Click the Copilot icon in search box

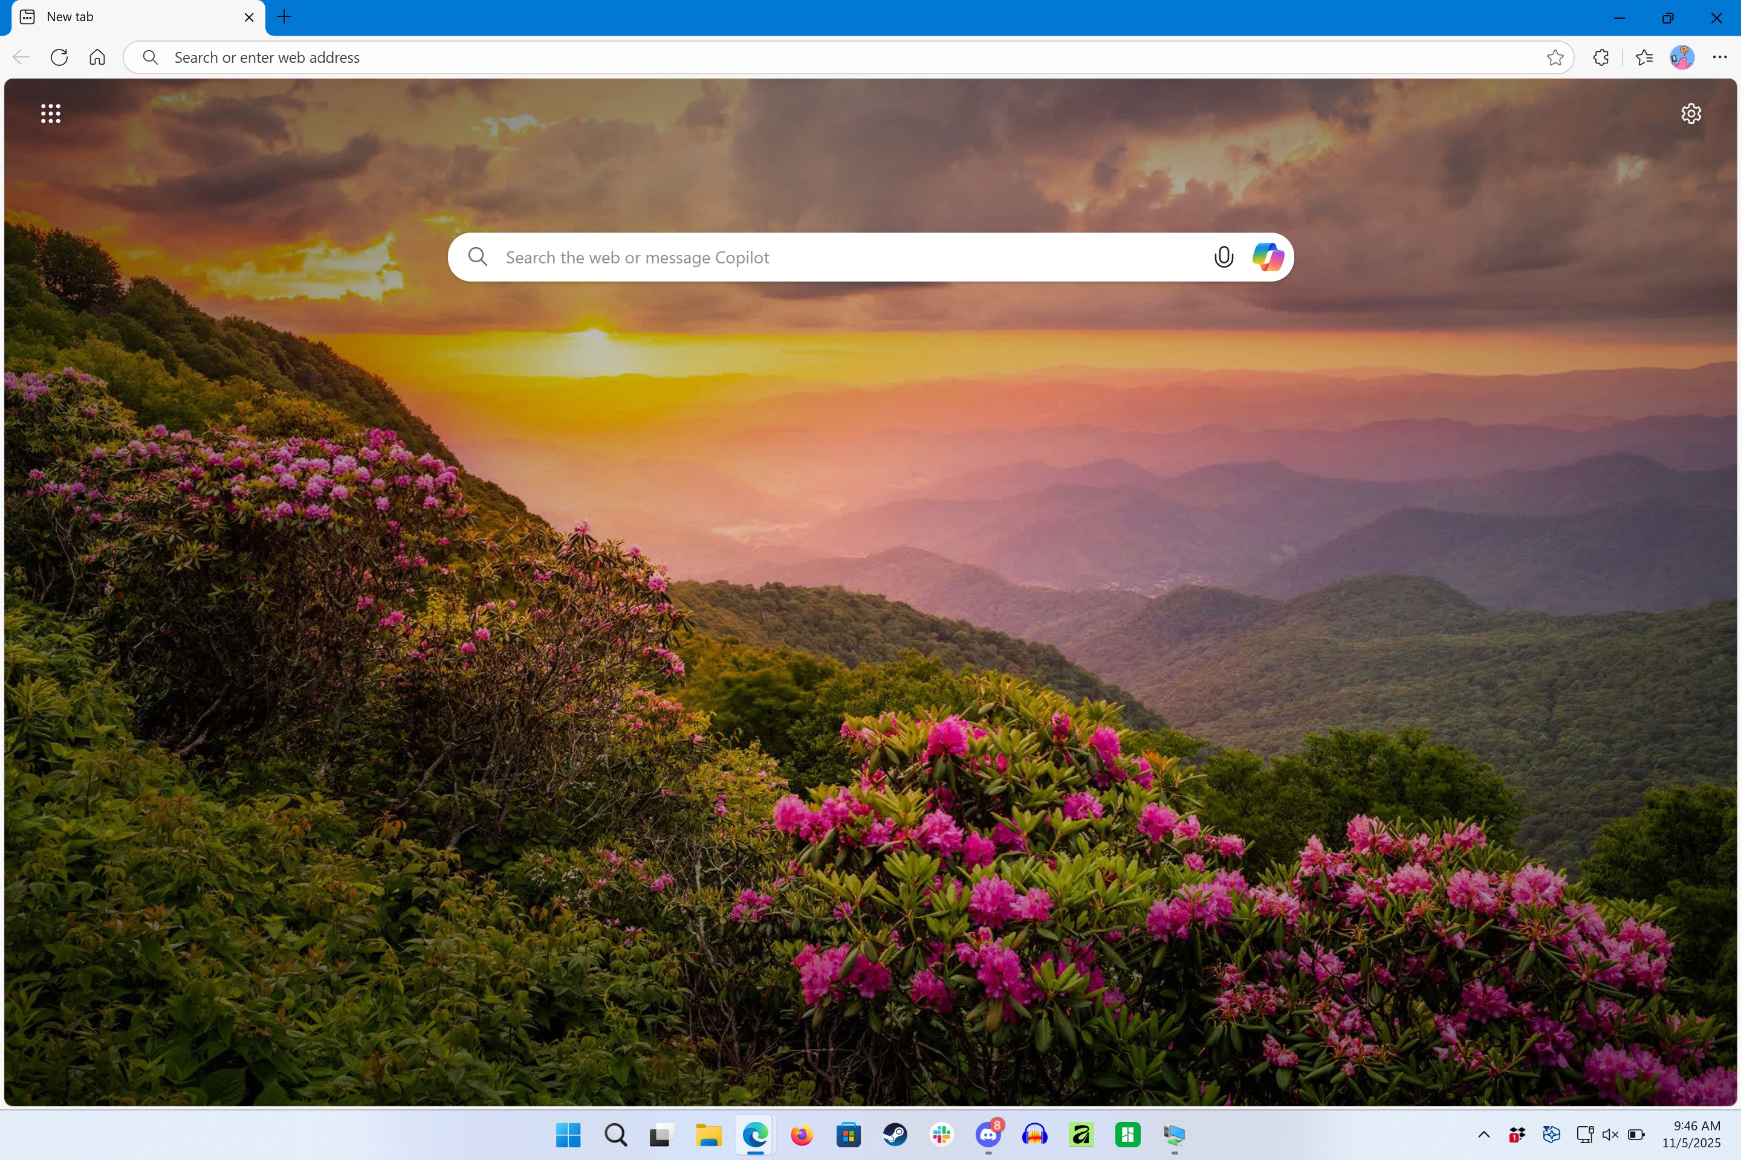(x=1267, y=257)
